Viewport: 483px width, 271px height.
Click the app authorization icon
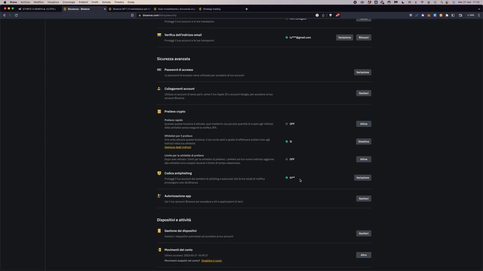159,195
